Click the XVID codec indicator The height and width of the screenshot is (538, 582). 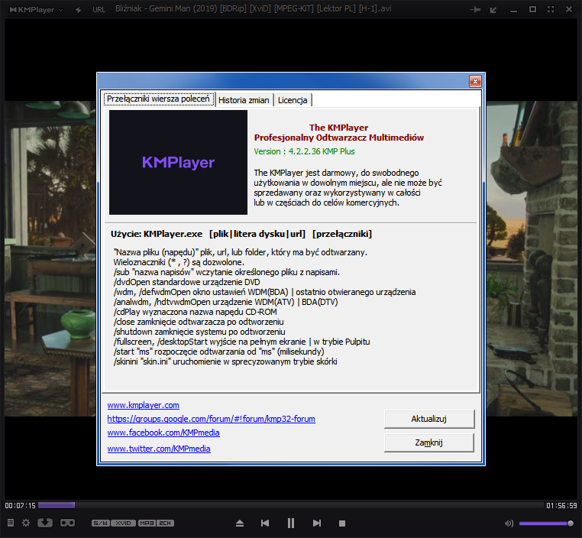point(123,523)
